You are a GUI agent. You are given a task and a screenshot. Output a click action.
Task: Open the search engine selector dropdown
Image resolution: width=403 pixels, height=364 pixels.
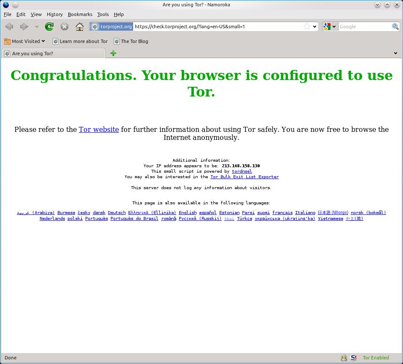click(x=330, y=27)
